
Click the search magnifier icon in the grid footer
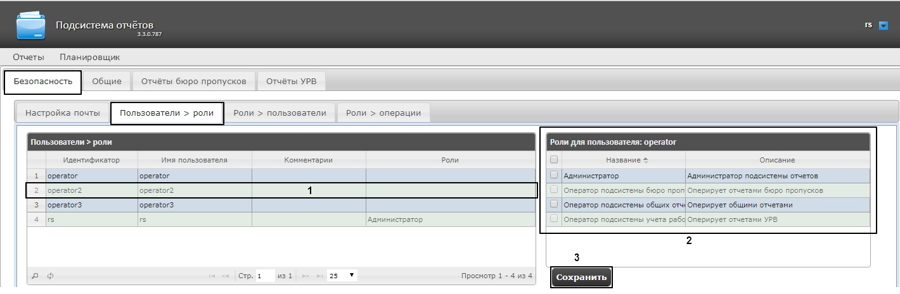pos(35,276)
